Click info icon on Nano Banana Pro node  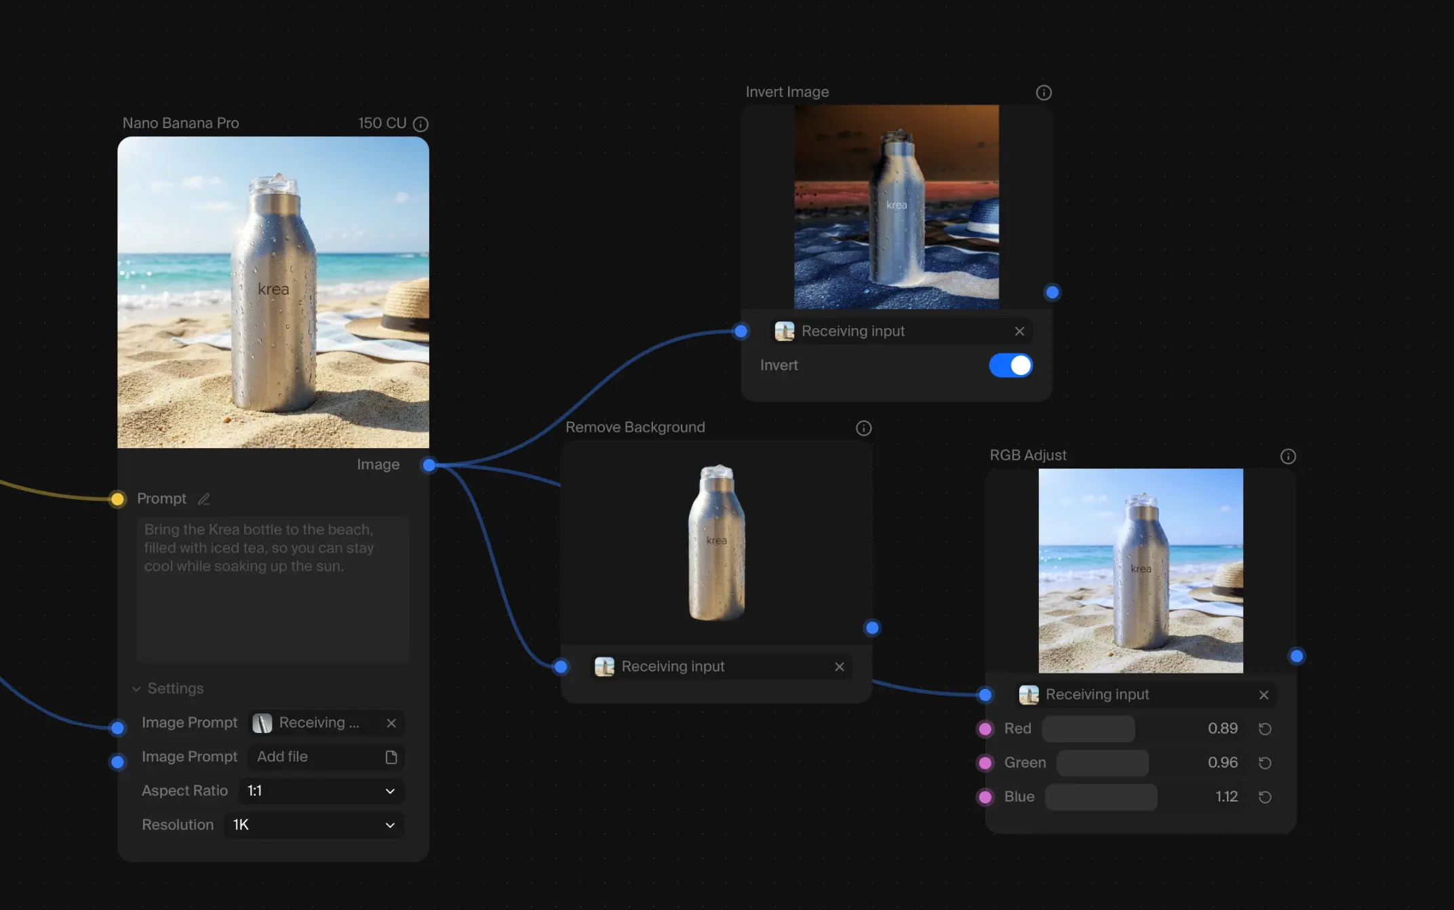pyautogui.click(x=420, y=124)
